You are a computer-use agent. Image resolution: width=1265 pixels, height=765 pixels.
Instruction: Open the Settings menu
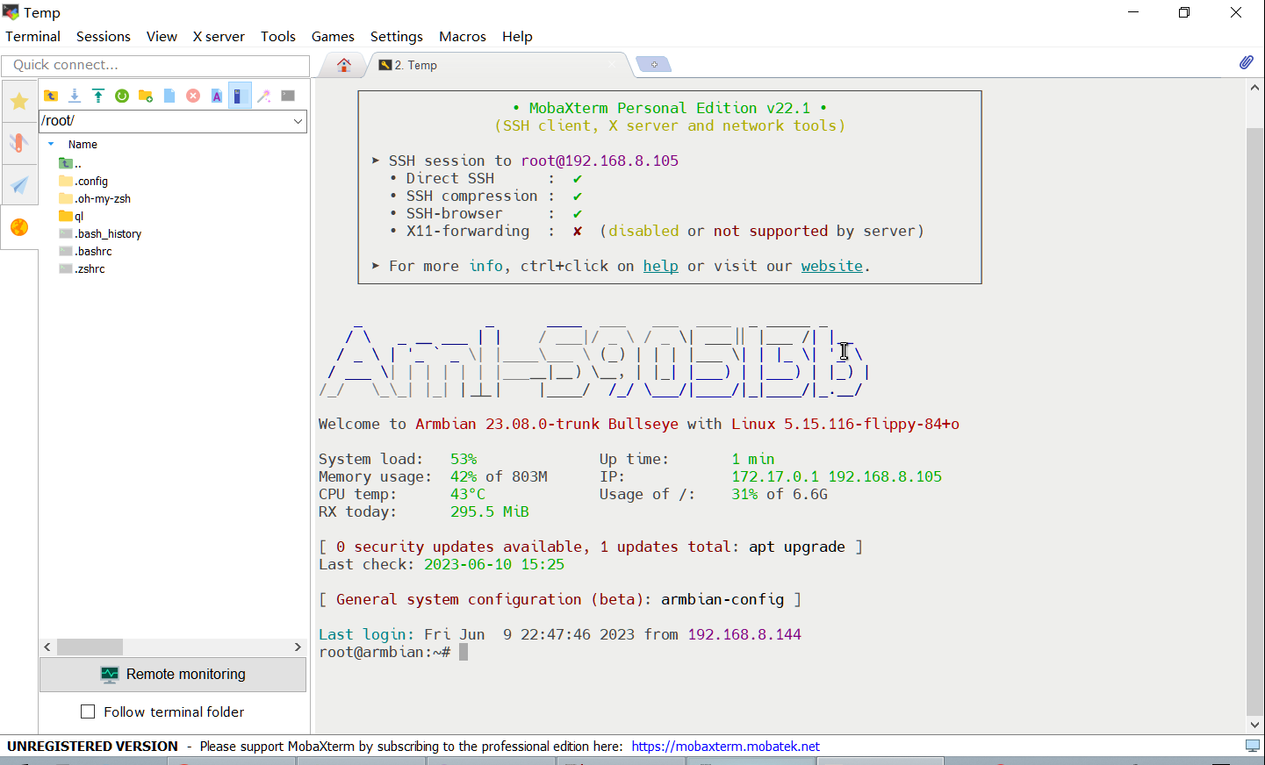[397, 36]
